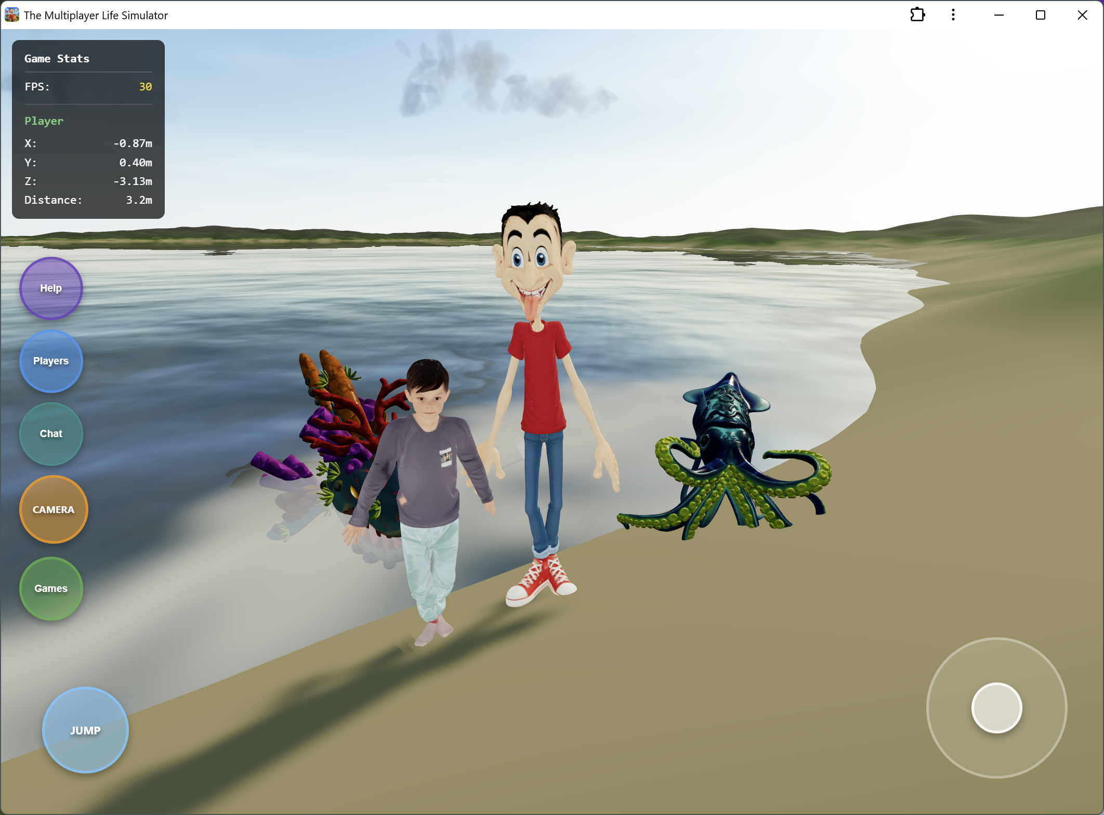Screen dimensions: 1104x815
Task: Click the virtual joystick thumb knob
Action: pyautogui.click(x=996, y=707)
